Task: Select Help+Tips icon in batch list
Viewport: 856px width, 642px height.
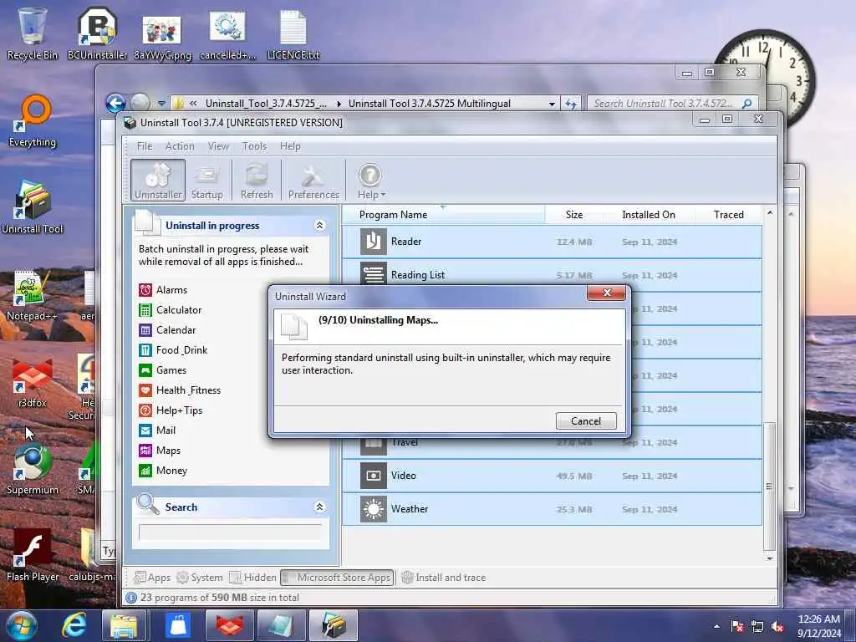Action: [x=145, y=410]
